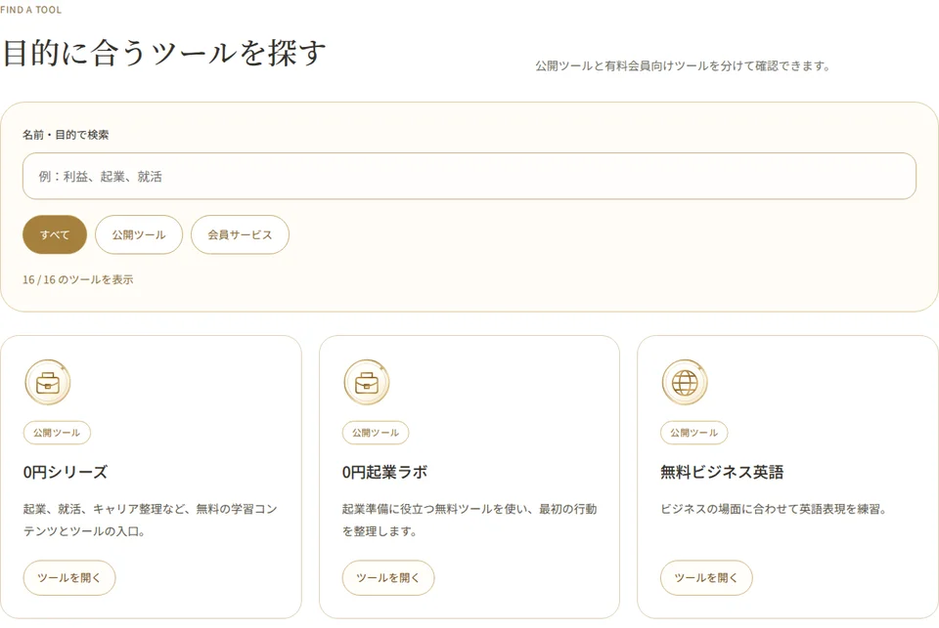Click the 0円起業ラボ card title
Viewport: 939px width, 628px height.
tap(384, 472)
